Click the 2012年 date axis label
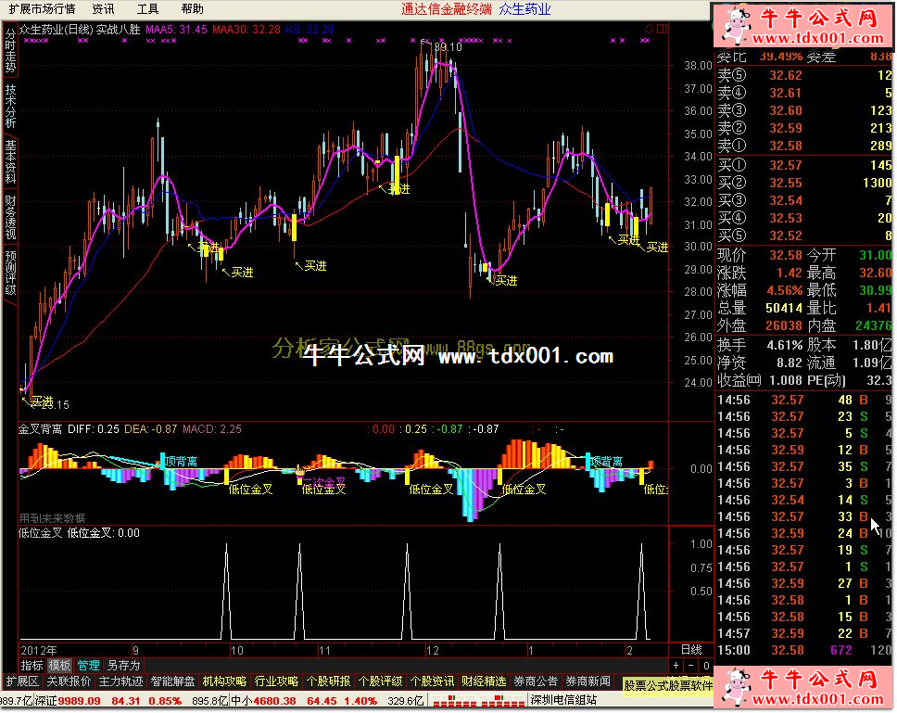Image resolution: width=897 pixels, height=713 pixels. coord(39,651)
